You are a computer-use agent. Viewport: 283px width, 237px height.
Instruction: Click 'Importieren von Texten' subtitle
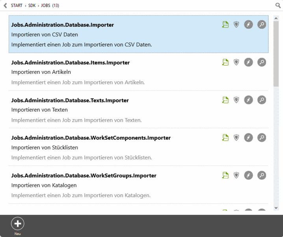[39, 110]
